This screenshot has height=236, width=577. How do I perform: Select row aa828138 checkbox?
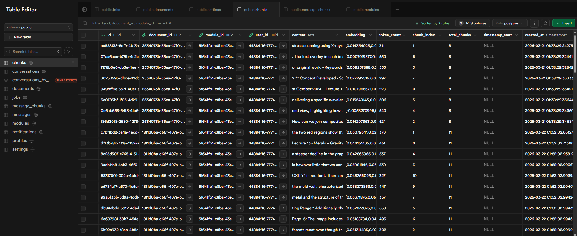tap(83, 46)
